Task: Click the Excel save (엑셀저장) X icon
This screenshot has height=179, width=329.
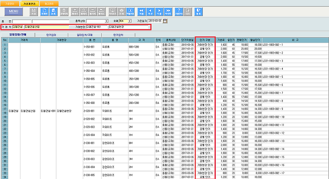Action: pyautogui.click(x=130, y=11)
